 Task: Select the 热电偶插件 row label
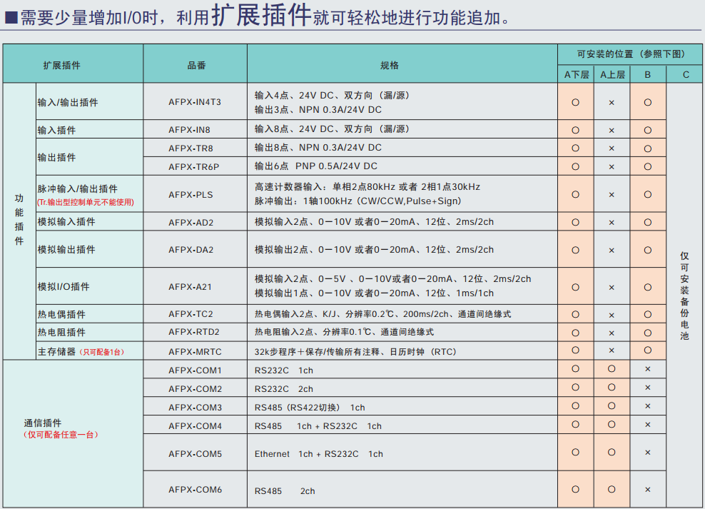62,314
